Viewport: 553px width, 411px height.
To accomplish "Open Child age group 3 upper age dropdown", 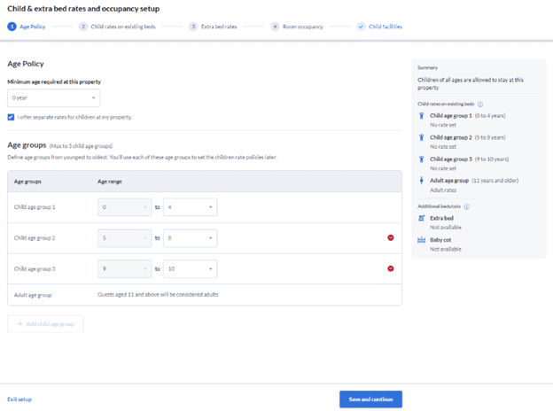I will coord(190,269).
